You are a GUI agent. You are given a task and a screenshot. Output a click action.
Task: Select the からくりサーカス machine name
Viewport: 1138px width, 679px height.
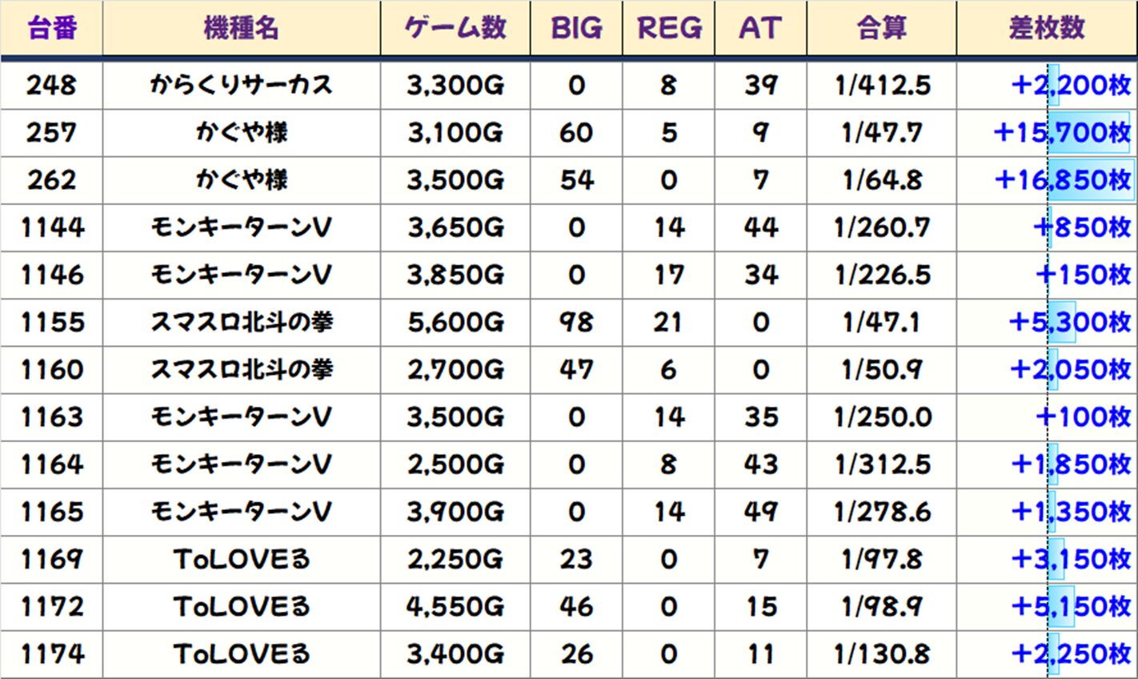point(241,85)
